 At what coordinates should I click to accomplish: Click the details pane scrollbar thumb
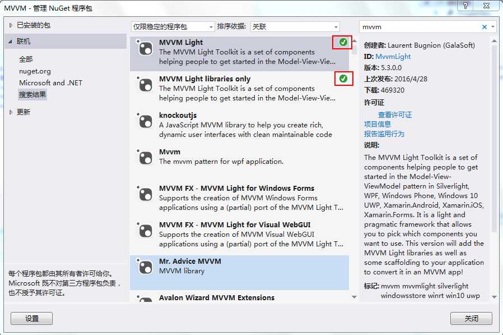tap(494, 138)
